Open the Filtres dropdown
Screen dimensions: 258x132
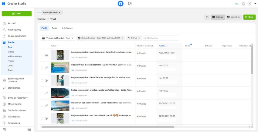point(134,38)
